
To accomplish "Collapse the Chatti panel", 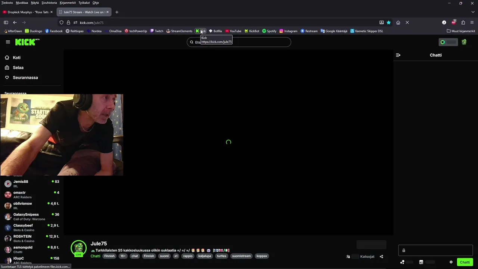I will [x=398, y=55].
